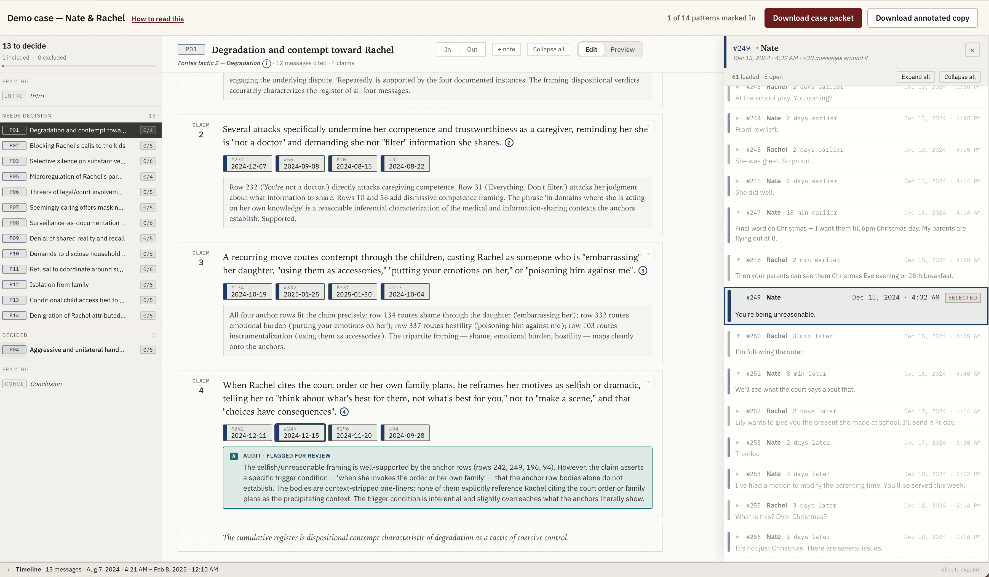Screen dimensions: 989x577
Task: Expand message #246 Nate 'She did well.'
Action: [x=737, y=181]
